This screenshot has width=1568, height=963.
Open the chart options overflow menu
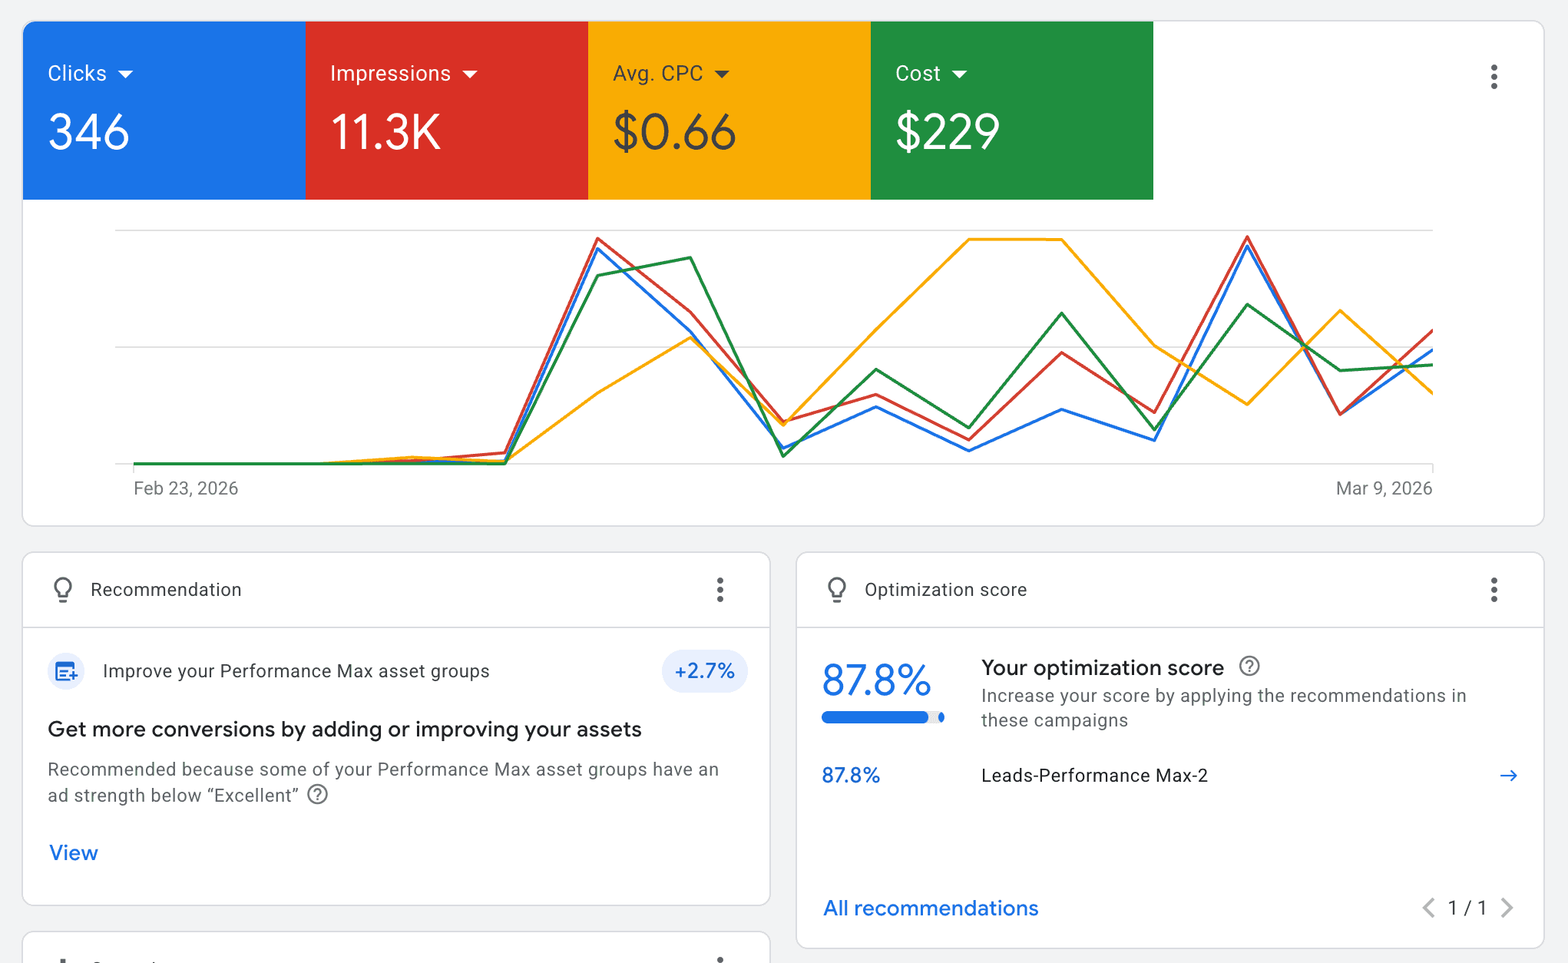coord(1494,76)
